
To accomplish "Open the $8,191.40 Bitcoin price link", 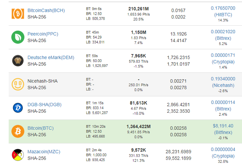I will [x=223, y=126].
